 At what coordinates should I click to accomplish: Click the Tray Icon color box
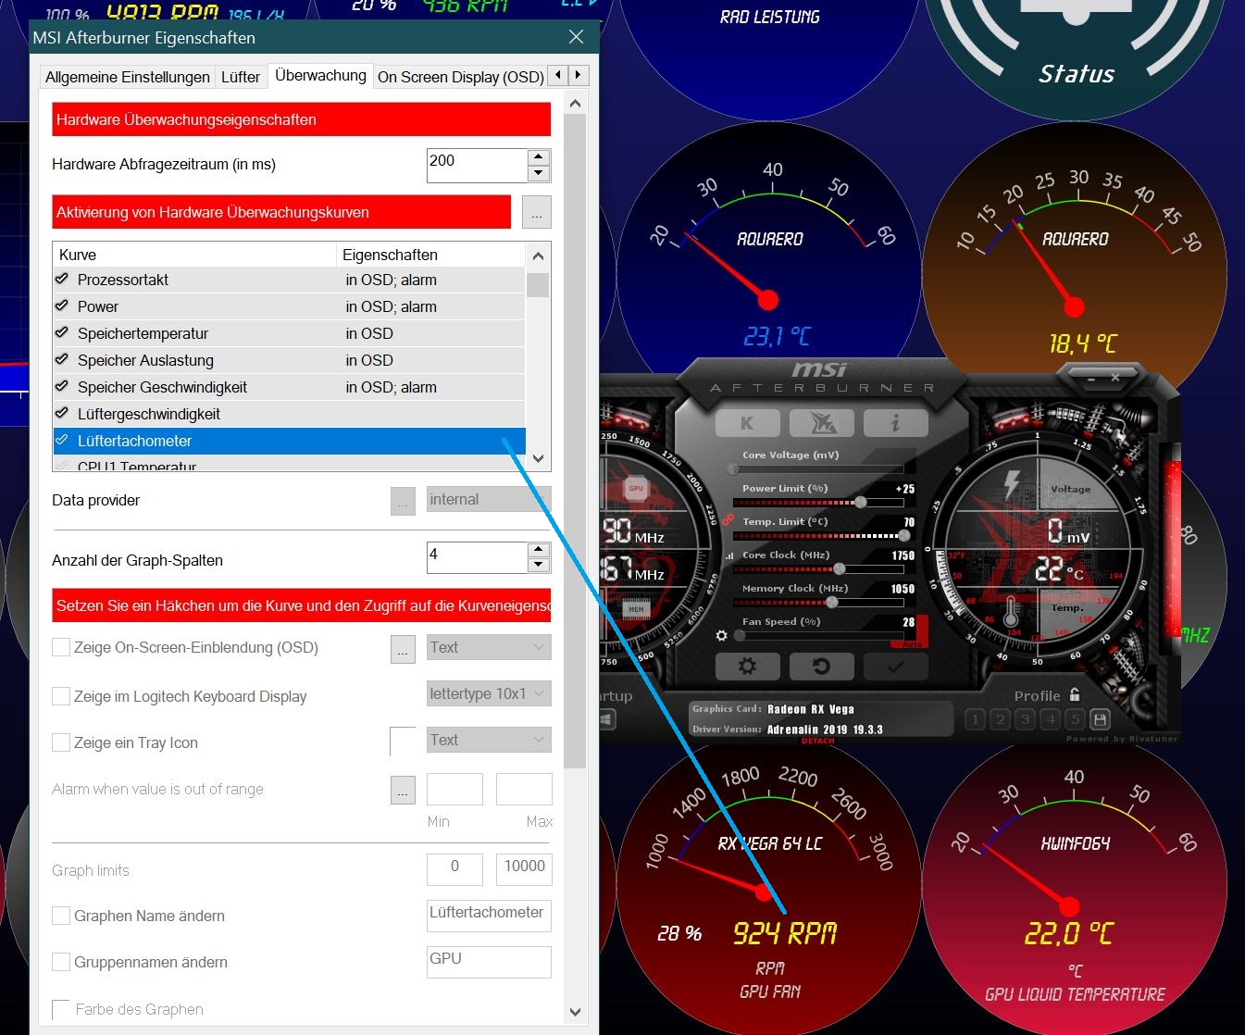[403, 742]
